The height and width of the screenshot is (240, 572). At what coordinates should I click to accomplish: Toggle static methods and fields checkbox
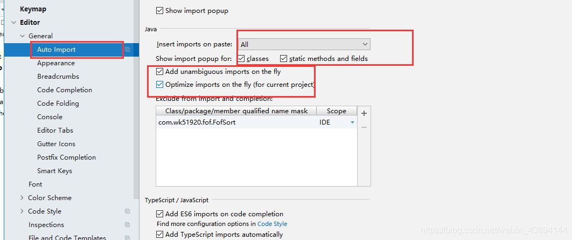(284, 58)
